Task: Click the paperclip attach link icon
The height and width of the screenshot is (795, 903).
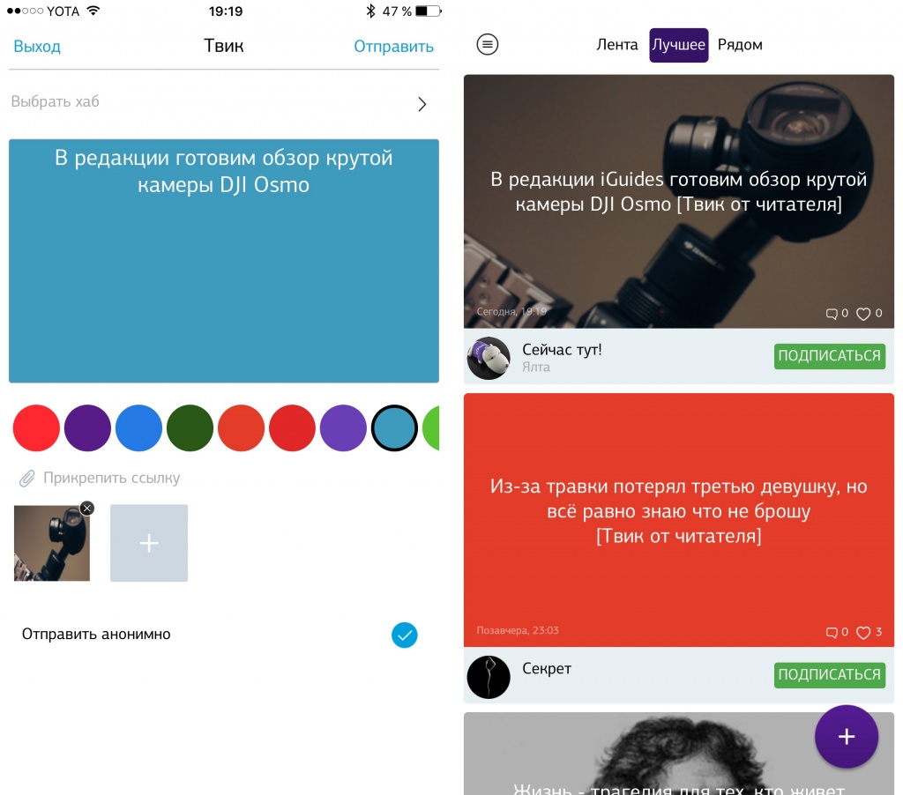Action: 27,479
